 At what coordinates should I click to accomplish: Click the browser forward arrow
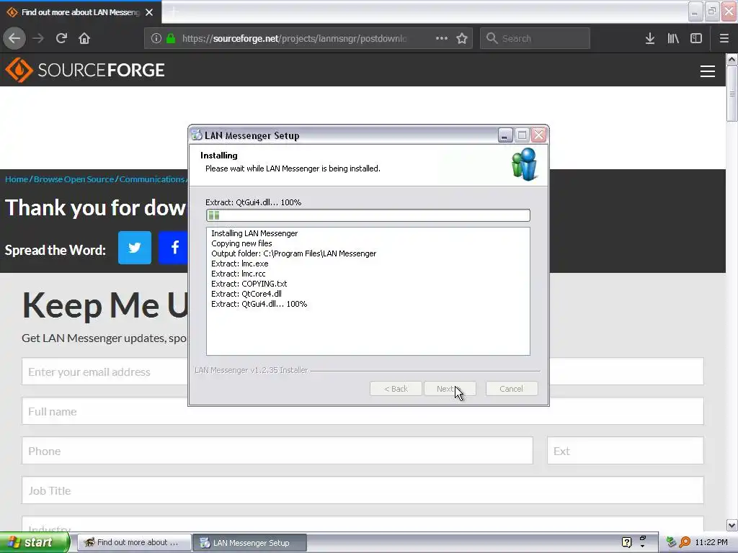(x=38, y=39)
